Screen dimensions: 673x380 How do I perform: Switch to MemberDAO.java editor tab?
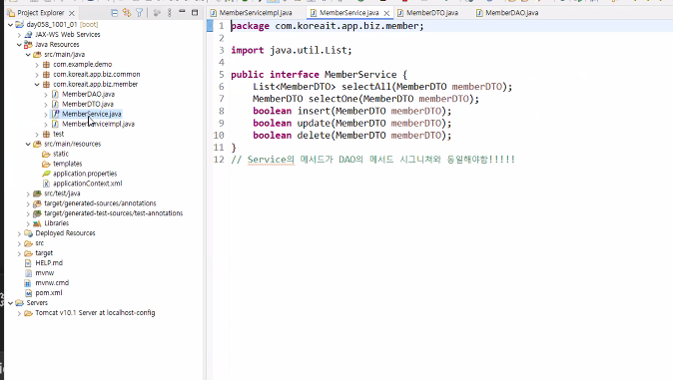(x=511, y=13)
